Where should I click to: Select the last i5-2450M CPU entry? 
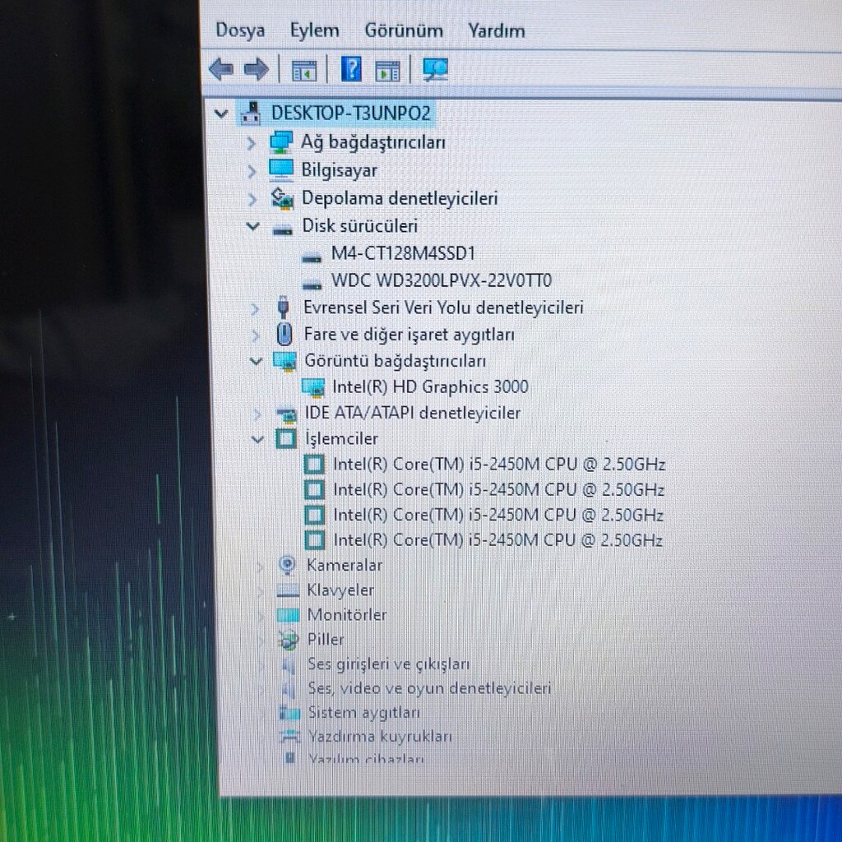pyautogui.click(x=497, y=540)
